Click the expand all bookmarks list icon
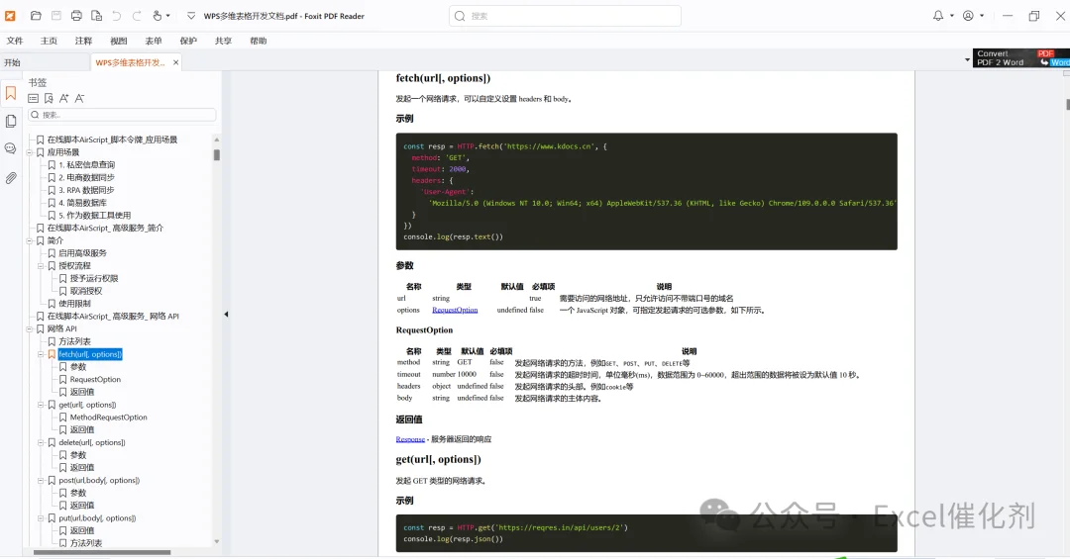Viewport: 1070px width, 559px height. 33,98
